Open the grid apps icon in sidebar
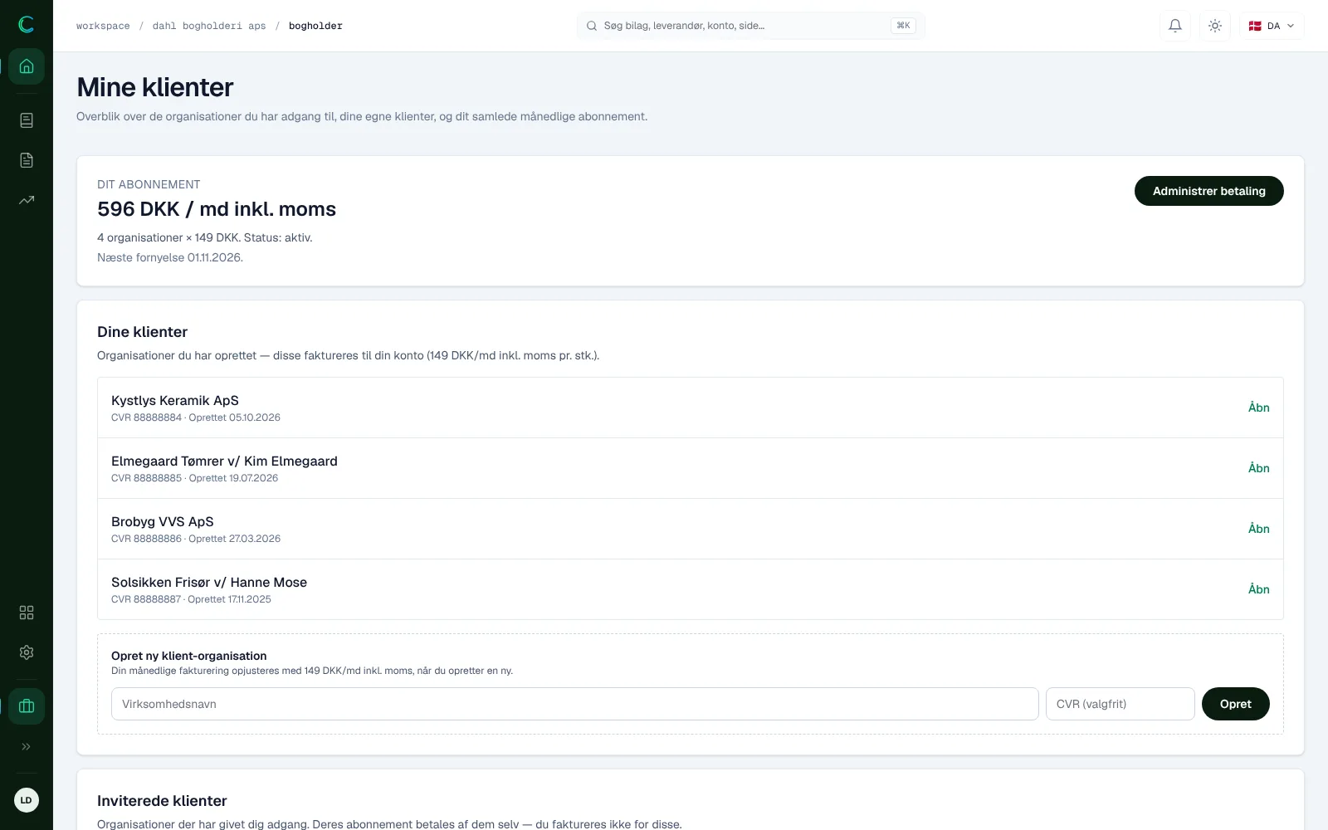The width and height of the screenshot is (1328, 830). 27,613
